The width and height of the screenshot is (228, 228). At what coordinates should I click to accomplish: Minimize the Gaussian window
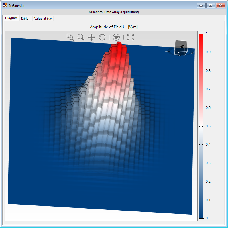tap(201, 5)
